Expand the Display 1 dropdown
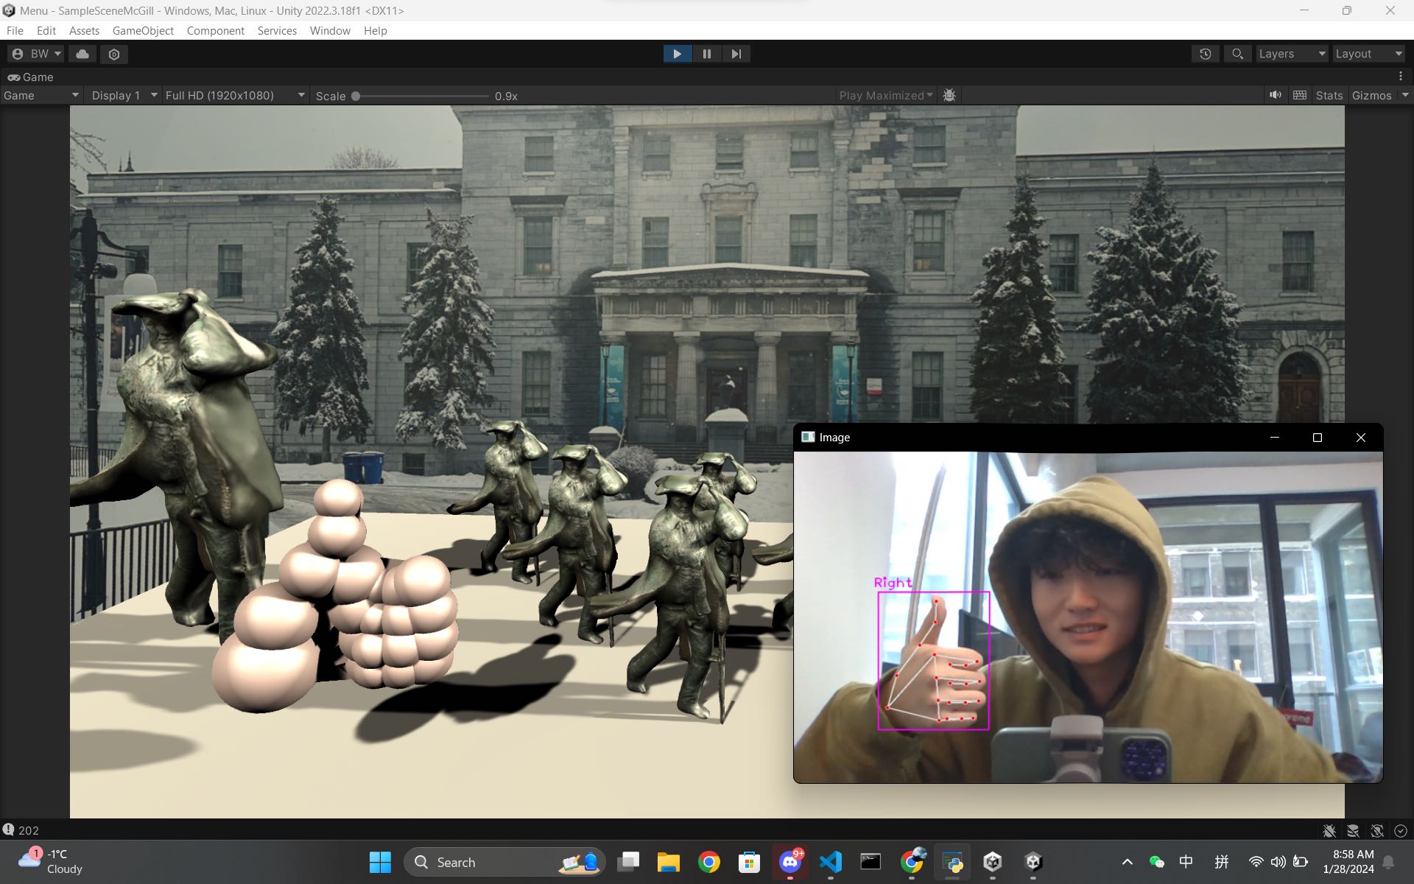The image size is (1414, 884). 123,95
